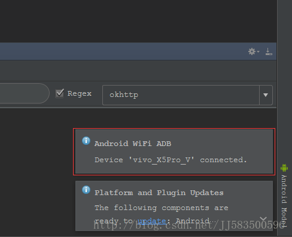292x237 pixels.
Task: Click the Platform and Plugin Updates title
Action: click(x=159, y=193)
